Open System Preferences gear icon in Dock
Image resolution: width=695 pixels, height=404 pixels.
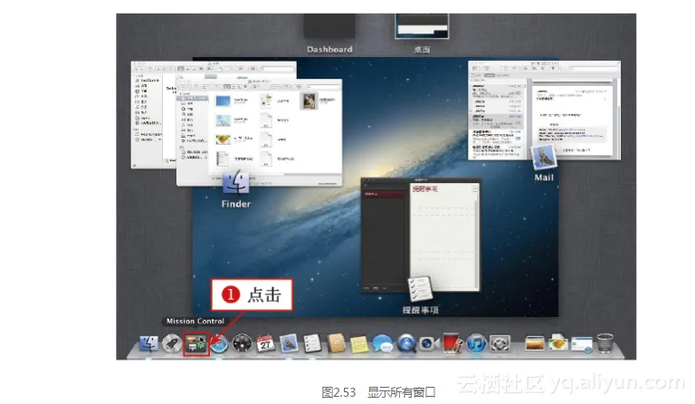tap(500, 343)
